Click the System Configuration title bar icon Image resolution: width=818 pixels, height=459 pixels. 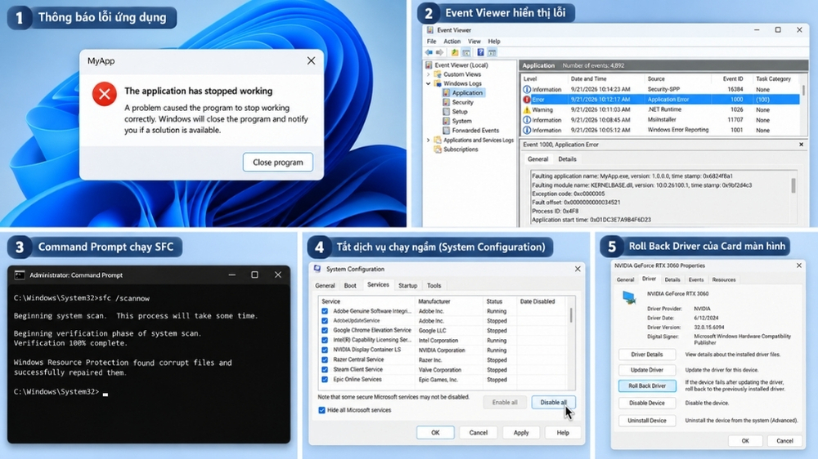click(317, 269)
